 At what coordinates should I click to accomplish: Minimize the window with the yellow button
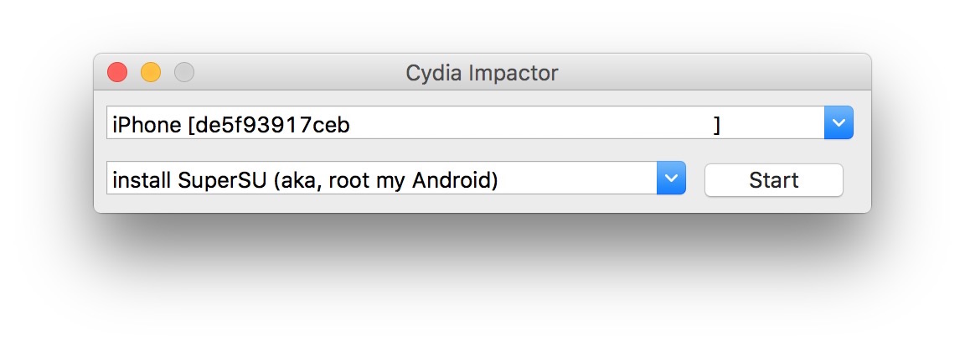point(151,73)
